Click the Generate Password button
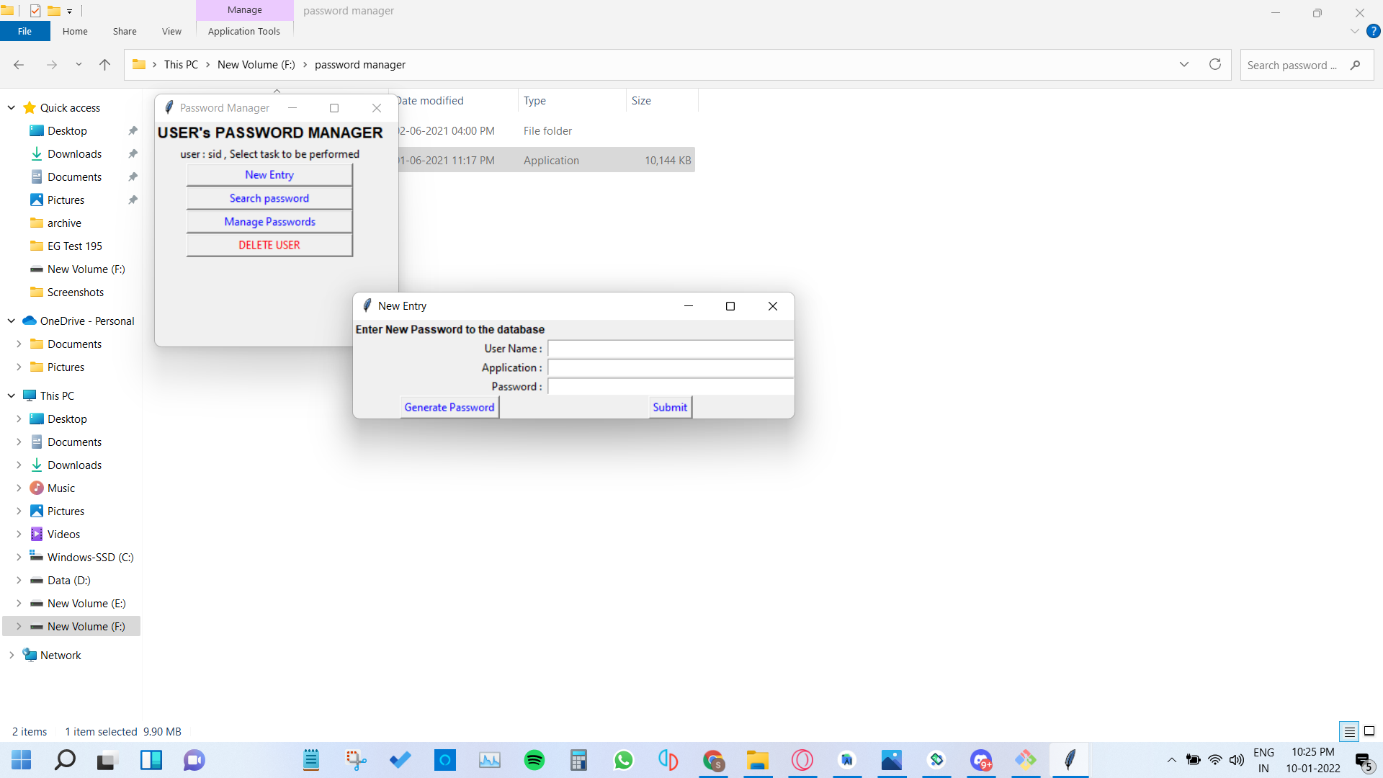The height and width of the screenshot is (778, 1383). (449, 407)
